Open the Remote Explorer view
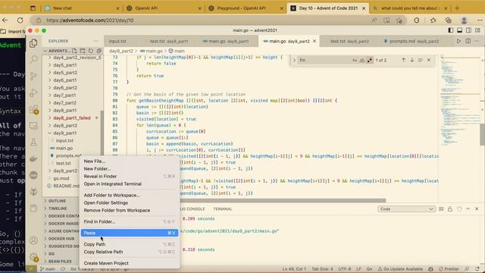Screen dimensions: 485x273 click(33, 126)
